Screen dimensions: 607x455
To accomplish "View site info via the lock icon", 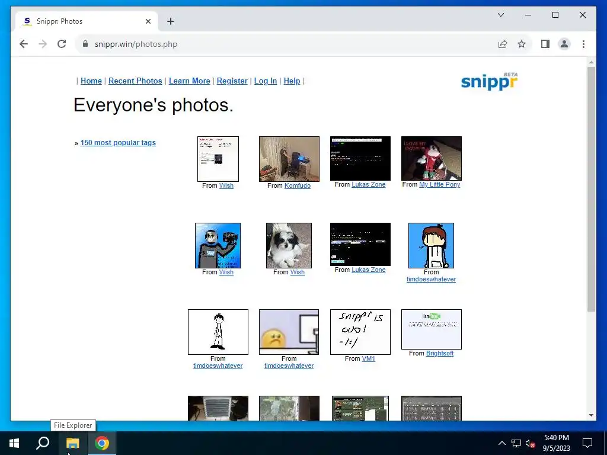I will pyautogui.click(x=85, y=44).
